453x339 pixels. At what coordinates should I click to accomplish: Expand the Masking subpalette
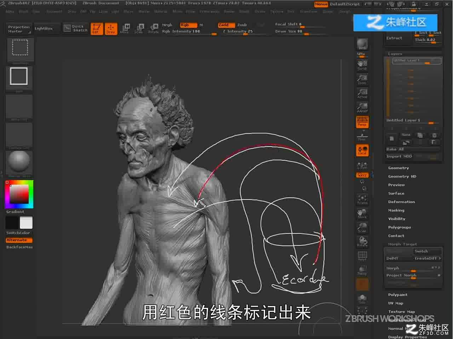396,210
